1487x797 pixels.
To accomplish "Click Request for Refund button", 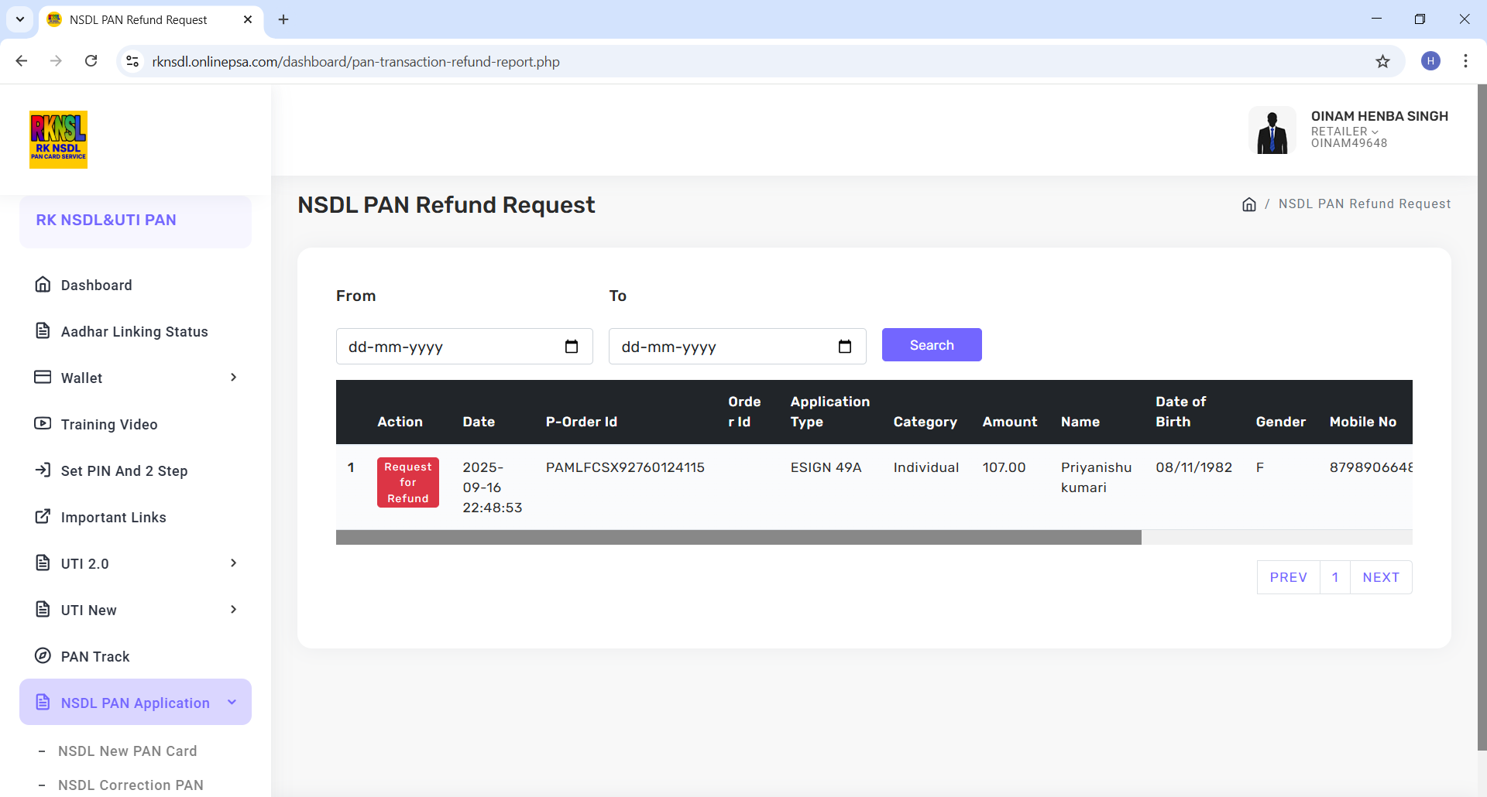I will 408,483.
